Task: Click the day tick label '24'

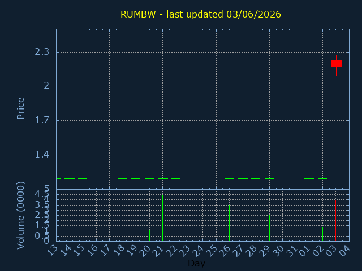Action: pyautogui.click(x=199, y=250)
